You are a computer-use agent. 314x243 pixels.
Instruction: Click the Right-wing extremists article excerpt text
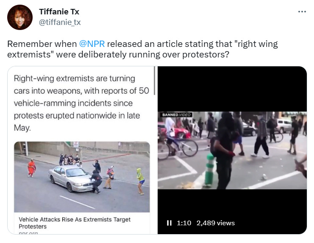point(81,103)
